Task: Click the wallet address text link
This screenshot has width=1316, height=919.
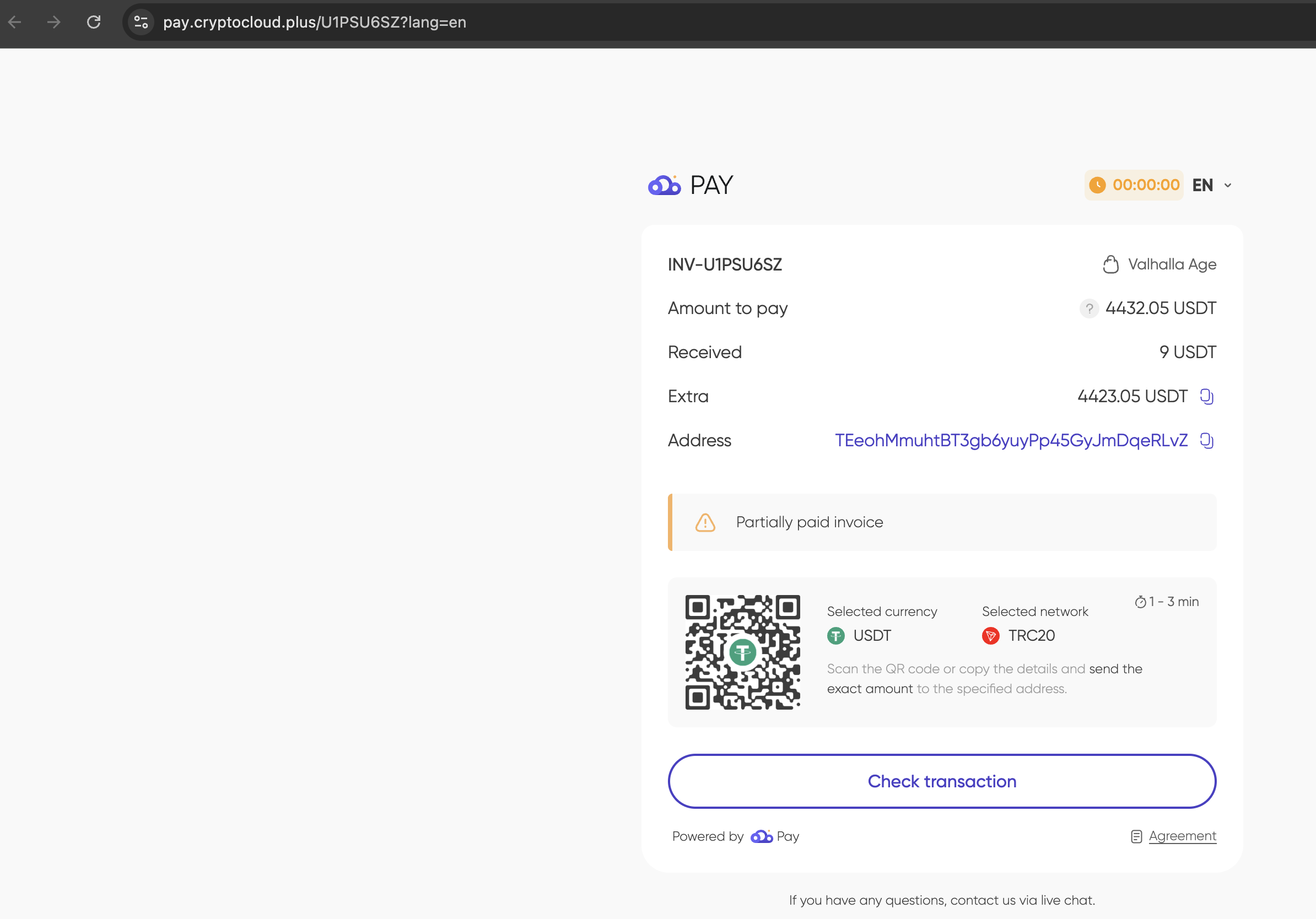Action: pos(1011,441)
